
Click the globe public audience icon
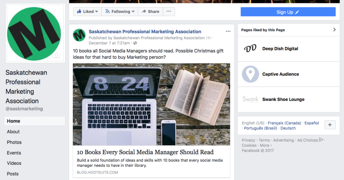(135, 43)
